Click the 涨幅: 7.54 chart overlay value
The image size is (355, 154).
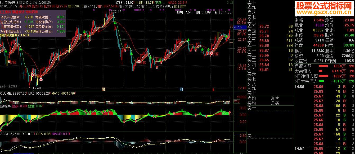185,12
